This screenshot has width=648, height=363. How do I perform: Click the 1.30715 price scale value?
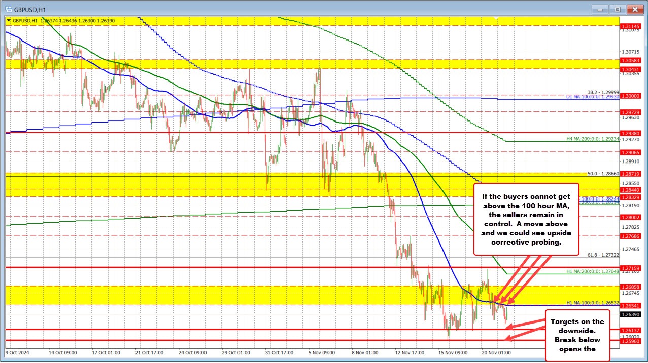coord(631,52)
